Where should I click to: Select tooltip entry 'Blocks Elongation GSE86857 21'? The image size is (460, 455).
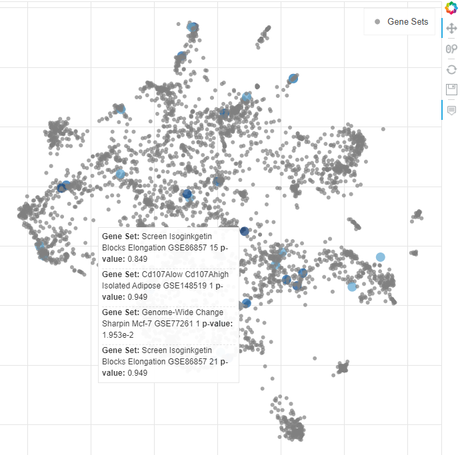coord(160,362)
